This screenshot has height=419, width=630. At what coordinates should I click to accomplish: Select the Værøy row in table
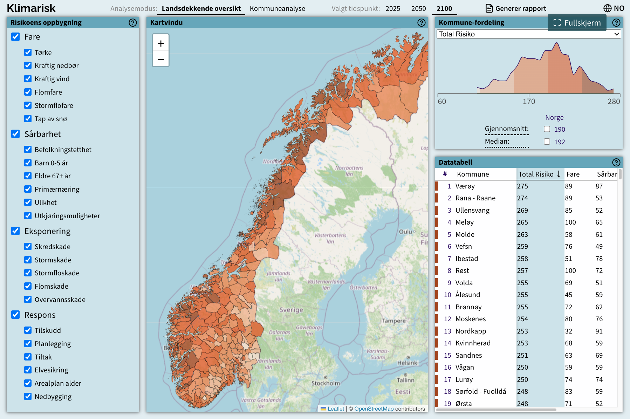pos(526,186)
